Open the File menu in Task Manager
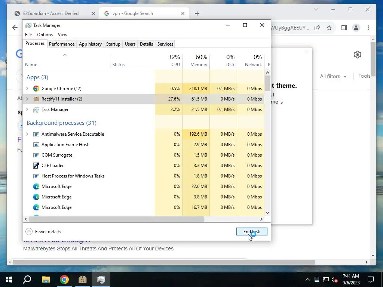The height and width of the screenshot is (287, 383). [x=28, y=35]
